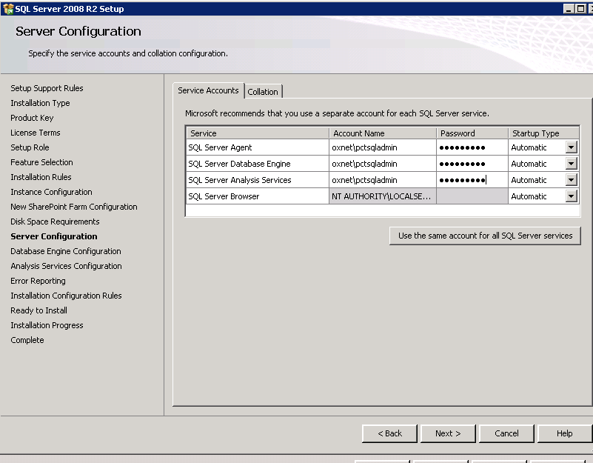Image resolution: width=593 pixels, height=463 pixels.
Task: Click Installation Type step in sidebar
Action: (40, 103)
